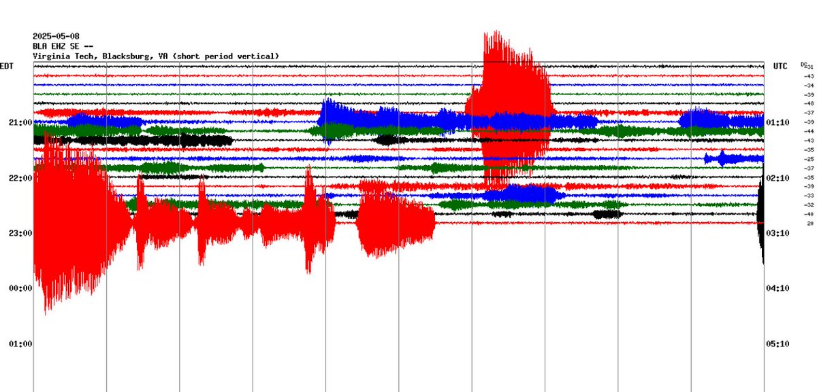
Task: Click the 01:10 UTC time label
Action: point(778,122)
